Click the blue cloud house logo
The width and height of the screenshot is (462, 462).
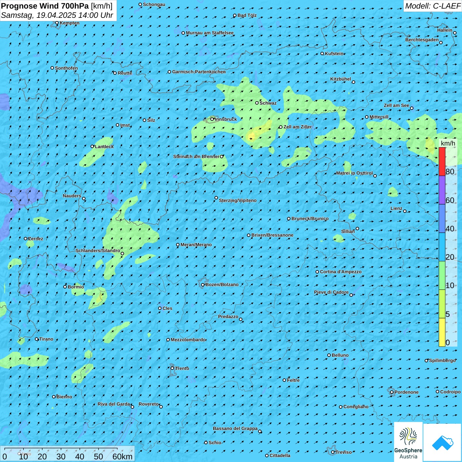(x=443, y=443)
